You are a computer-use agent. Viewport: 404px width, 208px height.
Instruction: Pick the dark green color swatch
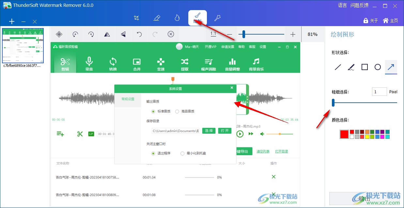(x=372, y=132)
